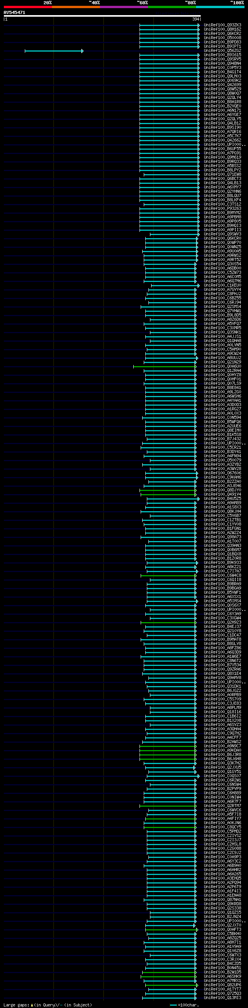
Task: Select the UniRef100_A8H7I1 label
Action: click(x=222, y=943)
